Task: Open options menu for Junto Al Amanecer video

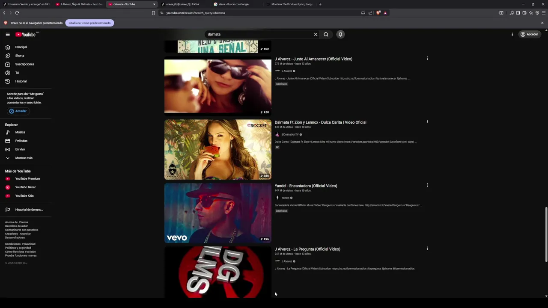Action: click(x=427, y=58)
